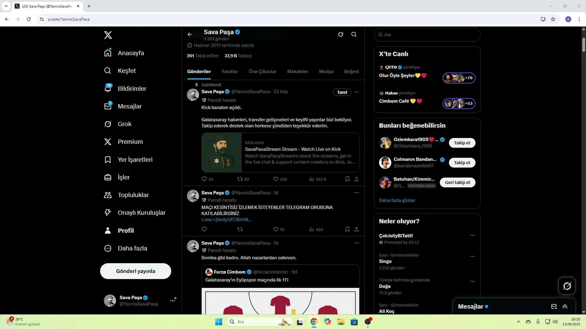Click Daha fazla göster link
586x329 pixels.
click(x=397, y=200)
